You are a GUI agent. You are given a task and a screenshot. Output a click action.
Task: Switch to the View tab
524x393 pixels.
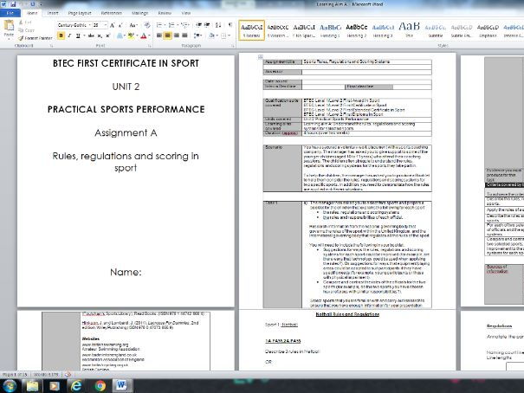(x=186, y=13)
